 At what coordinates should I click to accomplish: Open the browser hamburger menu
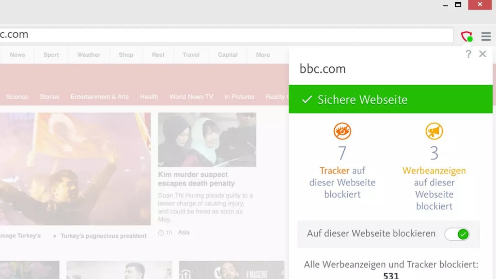pos(486,36)
